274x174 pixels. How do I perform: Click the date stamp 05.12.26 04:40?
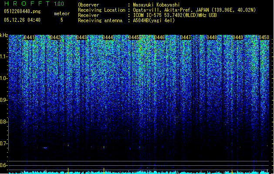22,20
